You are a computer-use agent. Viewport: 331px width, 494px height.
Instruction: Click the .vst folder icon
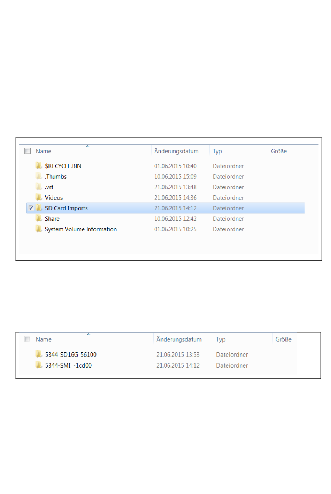(x=39, y=187)
